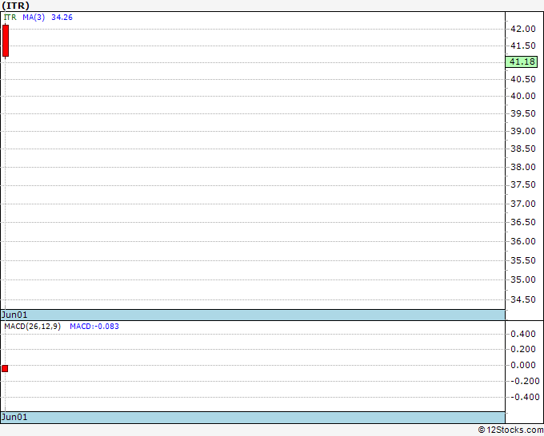Viewport: 544px width, 436px height.
Task: Click the 36.50 price axis label
Action: pyautogui.click(x=523, y=222)
